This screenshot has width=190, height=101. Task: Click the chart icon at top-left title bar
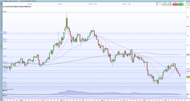[x=1, y=1]
